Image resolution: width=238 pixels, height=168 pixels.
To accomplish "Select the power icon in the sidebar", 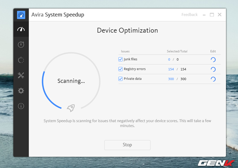I will point(21,60).
